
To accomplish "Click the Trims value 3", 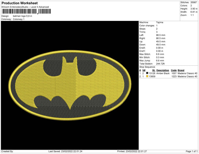I will click(157, 32).
